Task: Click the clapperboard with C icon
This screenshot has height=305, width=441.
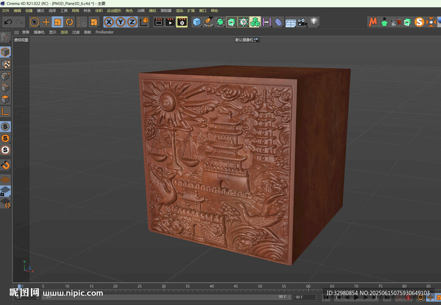Action: click(396, 22)
